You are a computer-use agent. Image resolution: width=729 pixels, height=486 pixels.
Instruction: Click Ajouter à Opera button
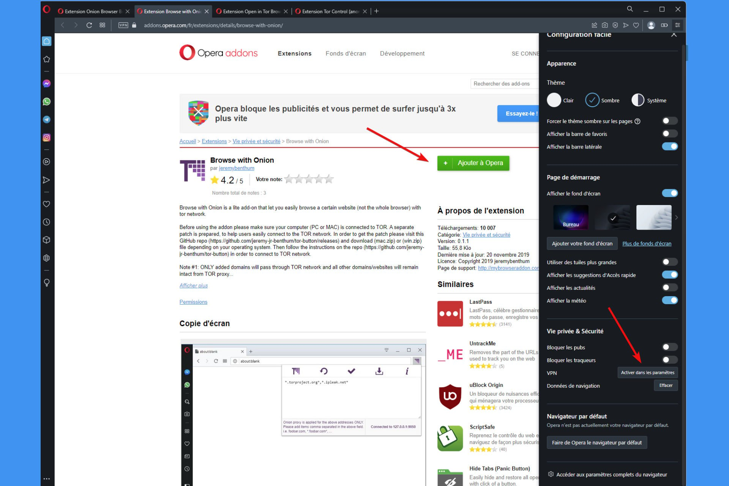pyautogui.click(x=472, y=163)
